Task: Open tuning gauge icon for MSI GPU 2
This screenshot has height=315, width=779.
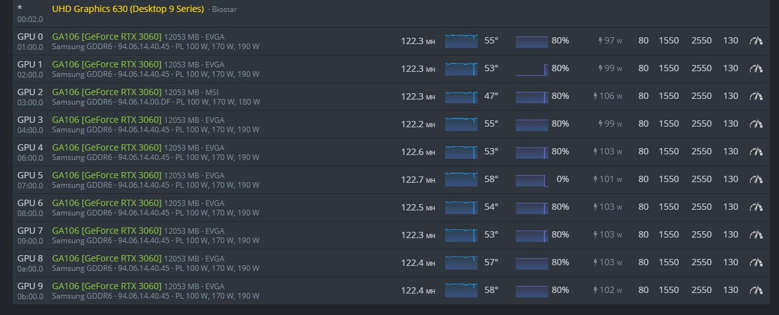Action: 756,96
